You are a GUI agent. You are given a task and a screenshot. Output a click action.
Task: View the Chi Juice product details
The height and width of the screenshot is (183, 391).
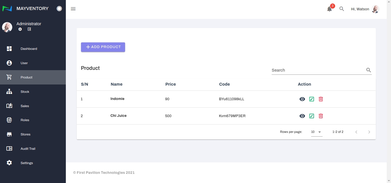click(x=302, y=116)
